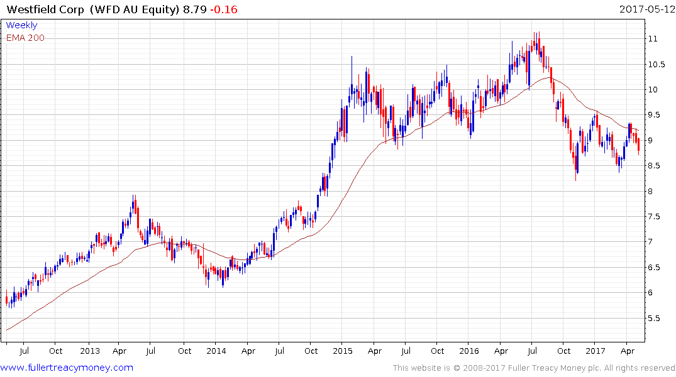Image resolution: width=676 pixels, height=377 pixels.
Task: Click the last price value 8.79
Action: [x=195, y=9]
